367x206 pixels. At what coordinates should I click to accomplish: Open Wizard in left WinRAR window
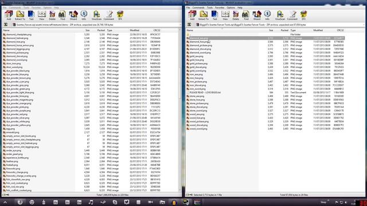pyautogui.click(x=73, y=15)
